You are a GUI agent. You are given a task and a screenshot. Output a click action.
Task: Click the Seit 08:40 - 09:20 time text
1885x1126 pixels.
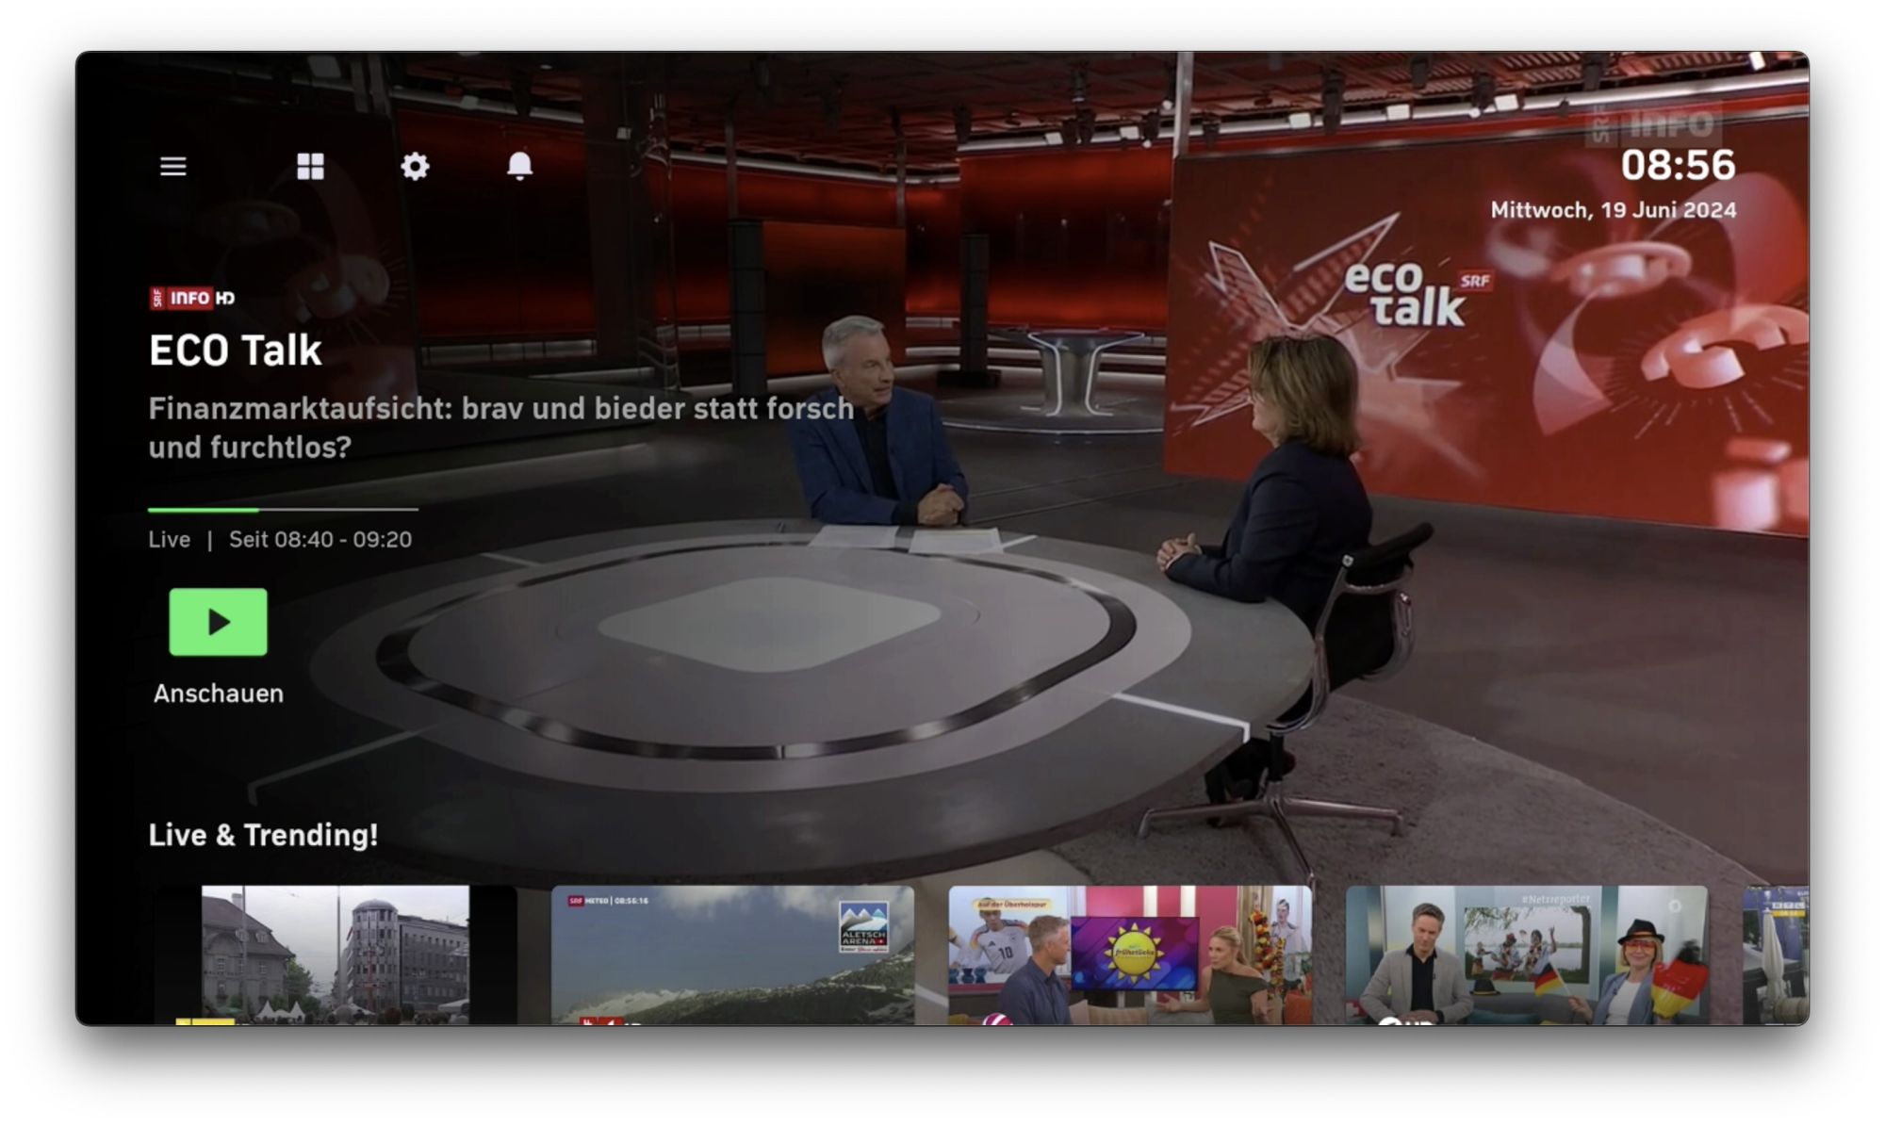(x=320, y=540)
